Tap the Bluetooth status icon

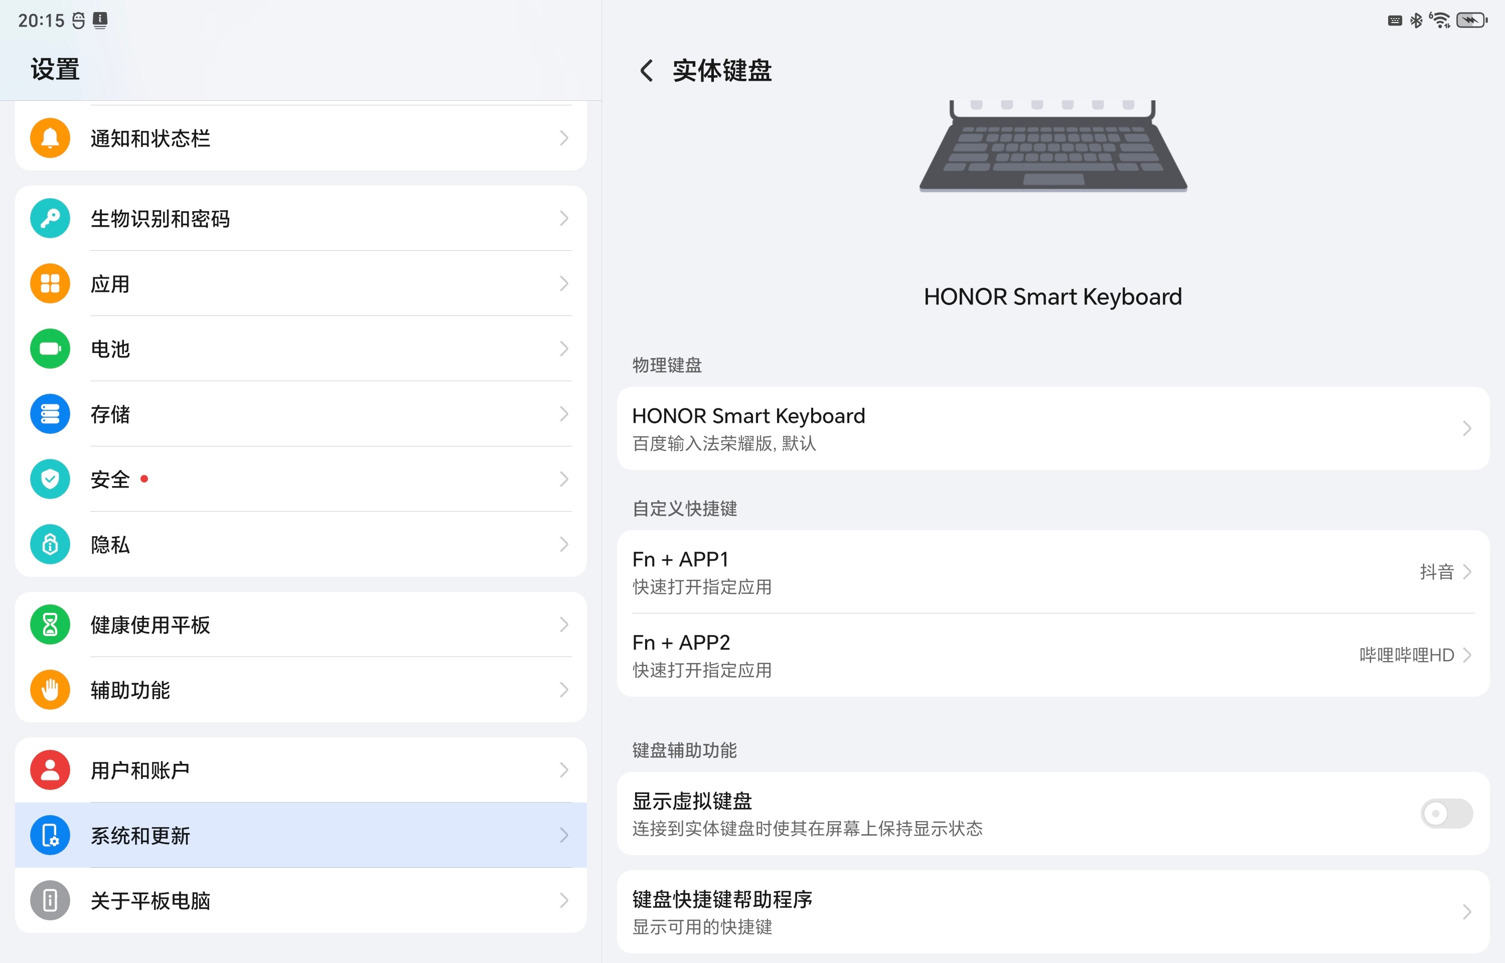[1416, 21]
